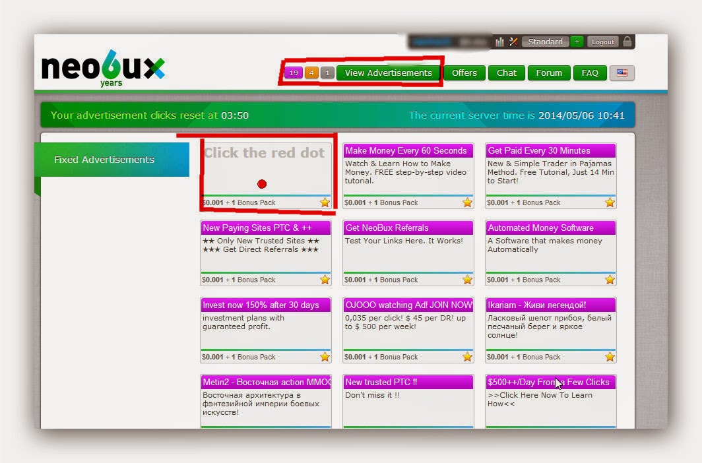Image resolution: width=702 pixels, height=463 pixels.
Task: Click star on 'Get NeoBux Referrals' ad
Action: point(467,280)
